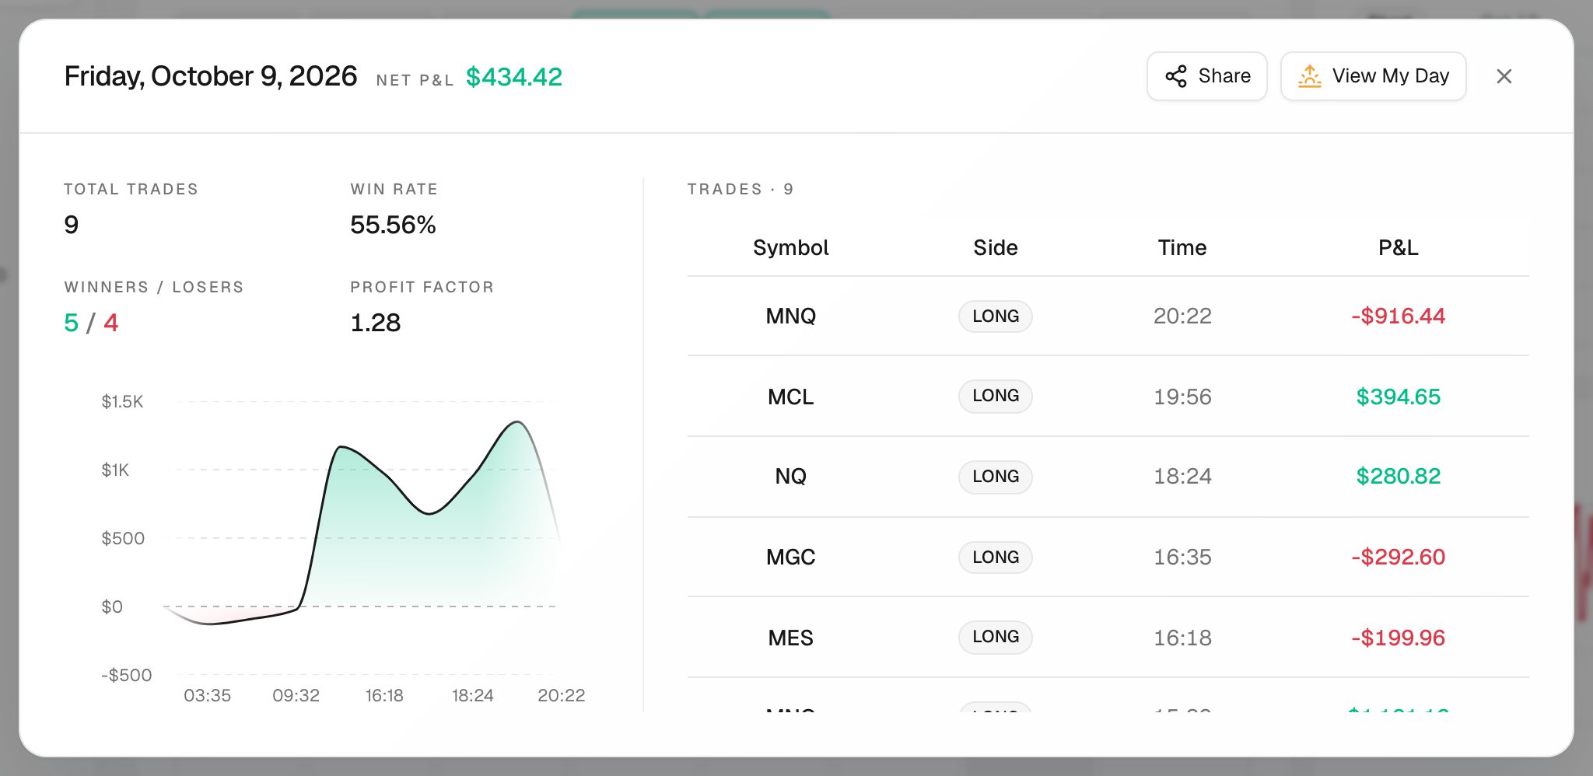Click the TRADES · 9 section heading

[x=740, y=189]
